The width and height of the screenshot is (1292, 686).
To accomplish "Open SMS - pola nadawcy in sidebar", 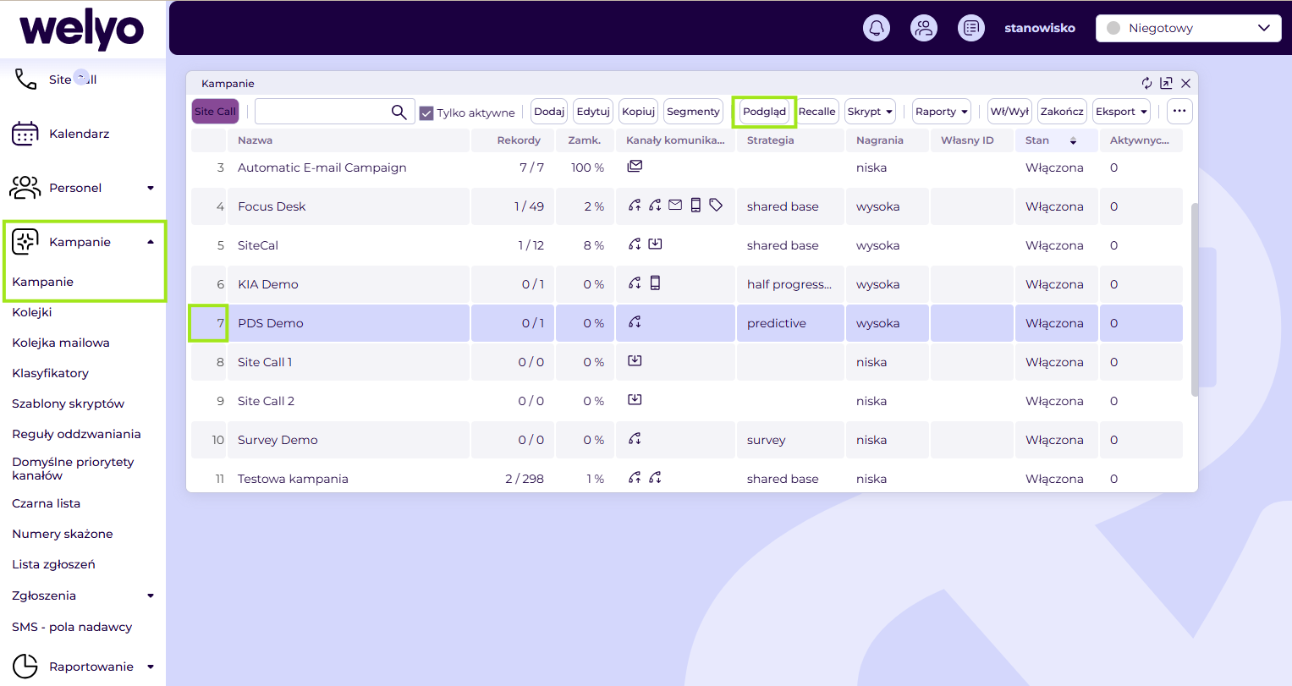I will click(x=72, y=627).
